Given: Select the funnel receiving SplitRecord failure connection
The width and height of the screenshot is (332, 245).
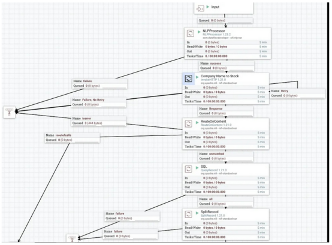Looking at the screenshot, I should 72,238.
